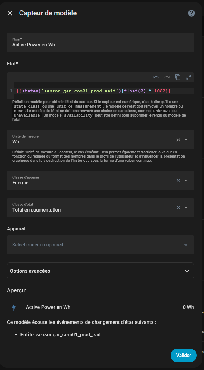Open the Sélectionner un appareil dropdown
This screenshot has width=204, height=370.
pyautogui.click(x=100, y=245)
